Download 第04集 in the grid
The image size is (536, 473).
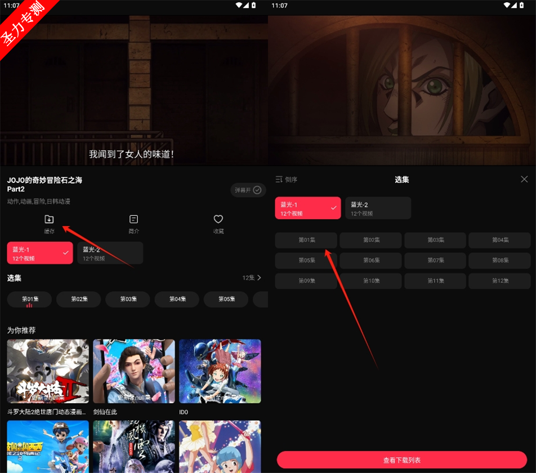[500, 240]
